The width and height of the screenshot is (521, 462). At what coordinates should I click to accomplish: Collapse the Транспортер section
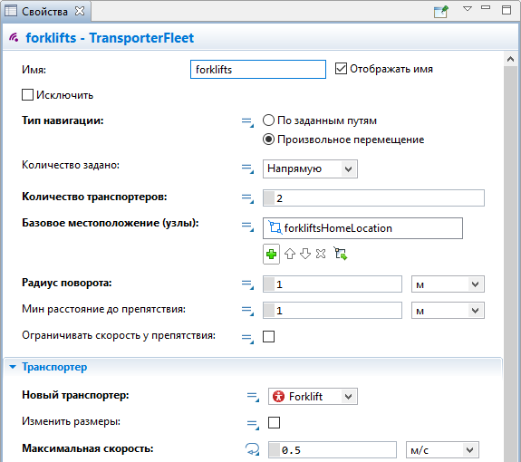(x=13, y=367)
